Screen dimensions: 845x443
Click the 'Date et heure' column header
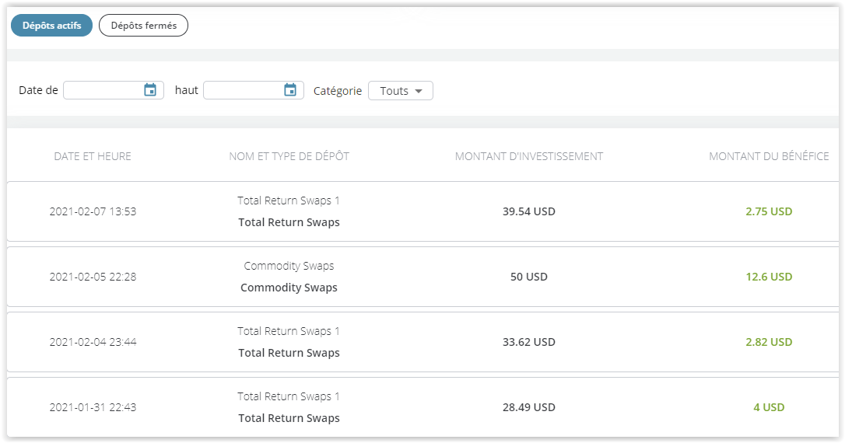click(93, 156)
